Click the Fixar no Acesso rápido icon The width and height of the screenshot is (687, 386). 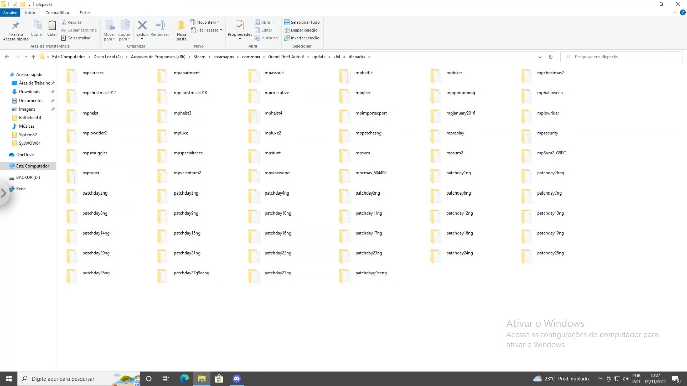[15, 29]
